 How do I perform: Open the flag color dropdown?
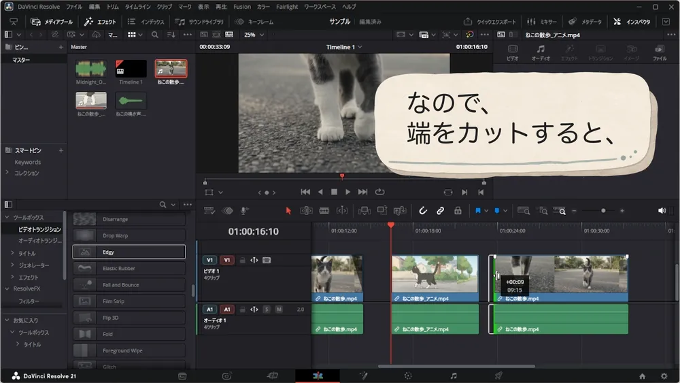coord(486,211)
